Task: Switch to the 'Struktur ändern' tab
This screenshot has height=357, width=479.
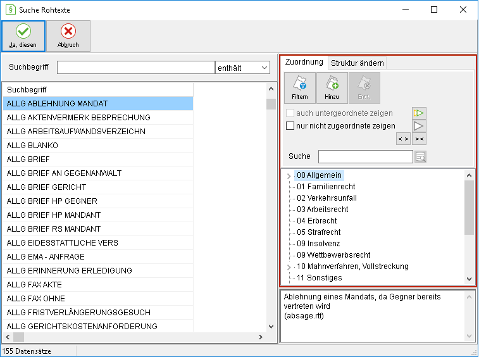Action: pyautogui.click(x=357, y=63)
